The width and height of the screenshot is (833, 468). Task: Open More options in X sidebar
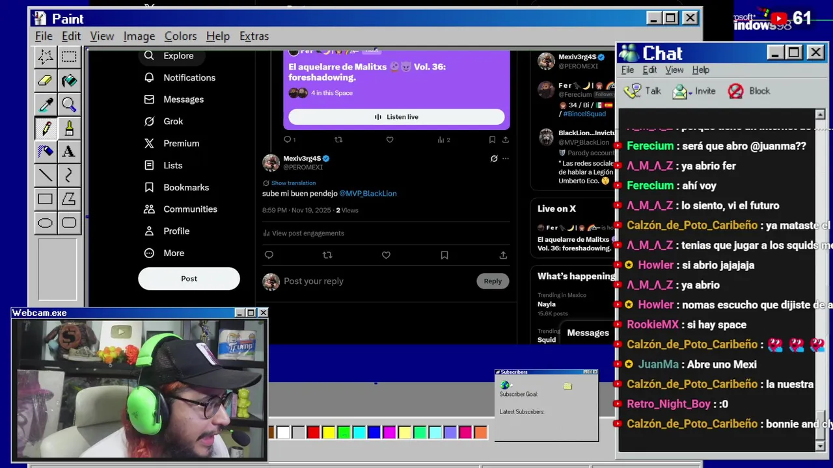click(164, 253)
